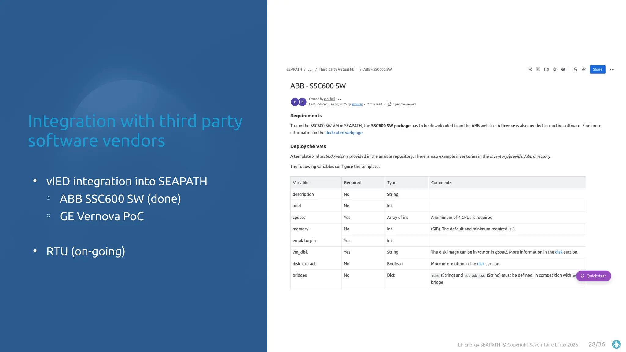626x352 pixels.
Task: Select the 'uuid' variable cell
Action: (x=316, y=206)
